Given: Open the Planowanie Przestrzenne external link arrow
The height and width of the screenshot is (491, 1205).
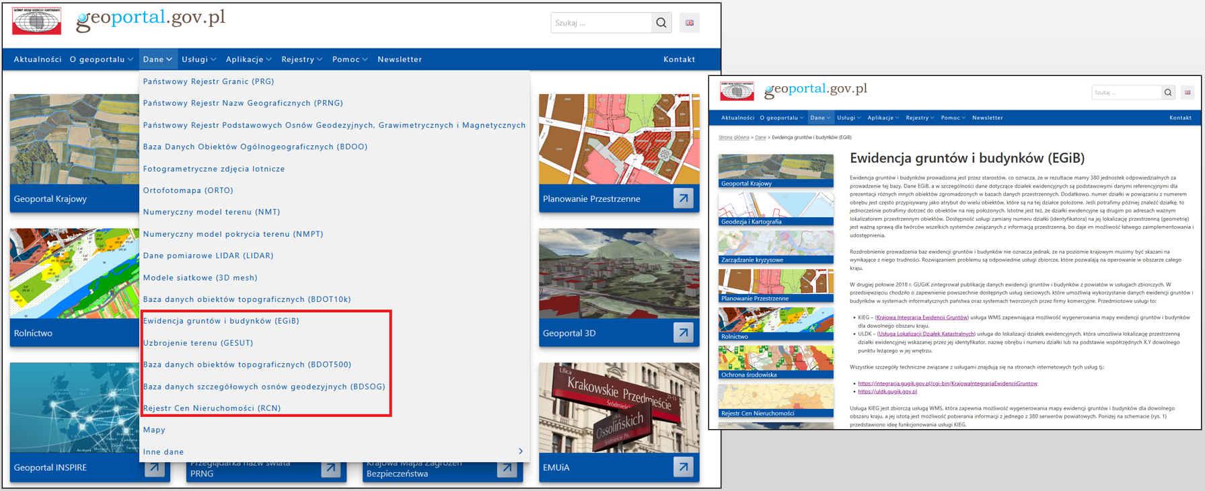Looking at the screenshot, I should pos(683,198).
